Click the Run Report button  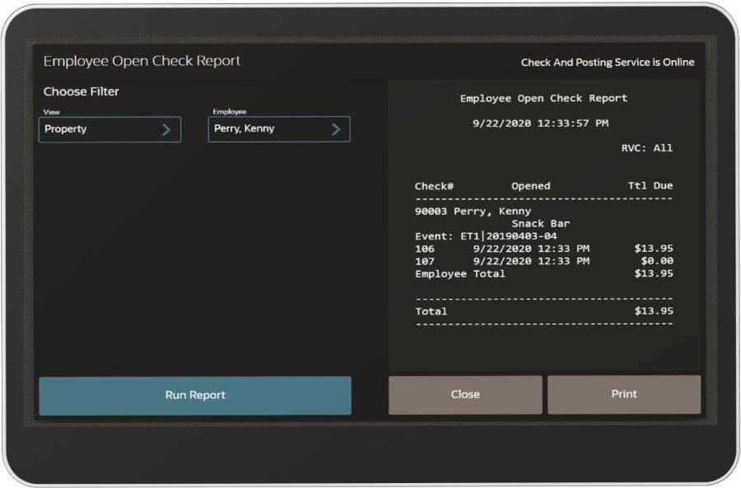pos(195,395)
